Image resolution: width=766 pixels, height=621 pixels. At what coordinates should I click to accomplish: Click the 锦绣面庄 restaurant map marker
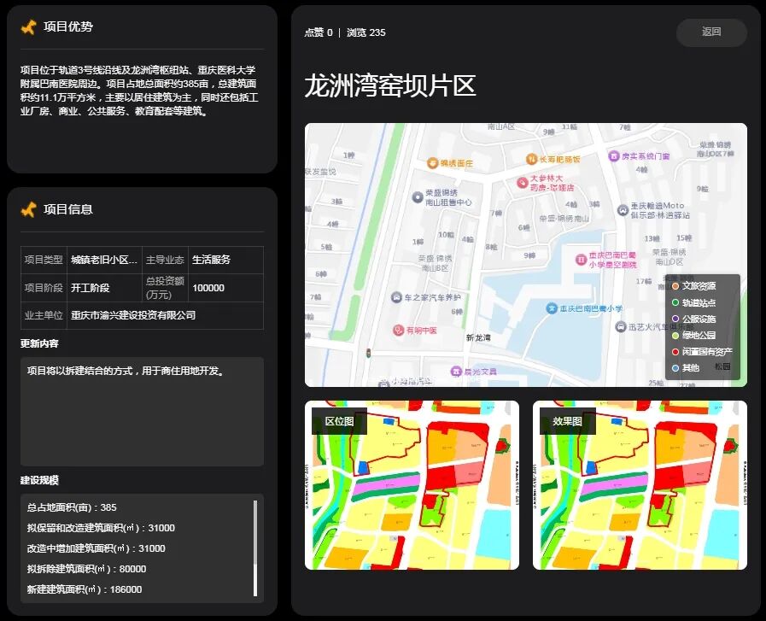432,163
